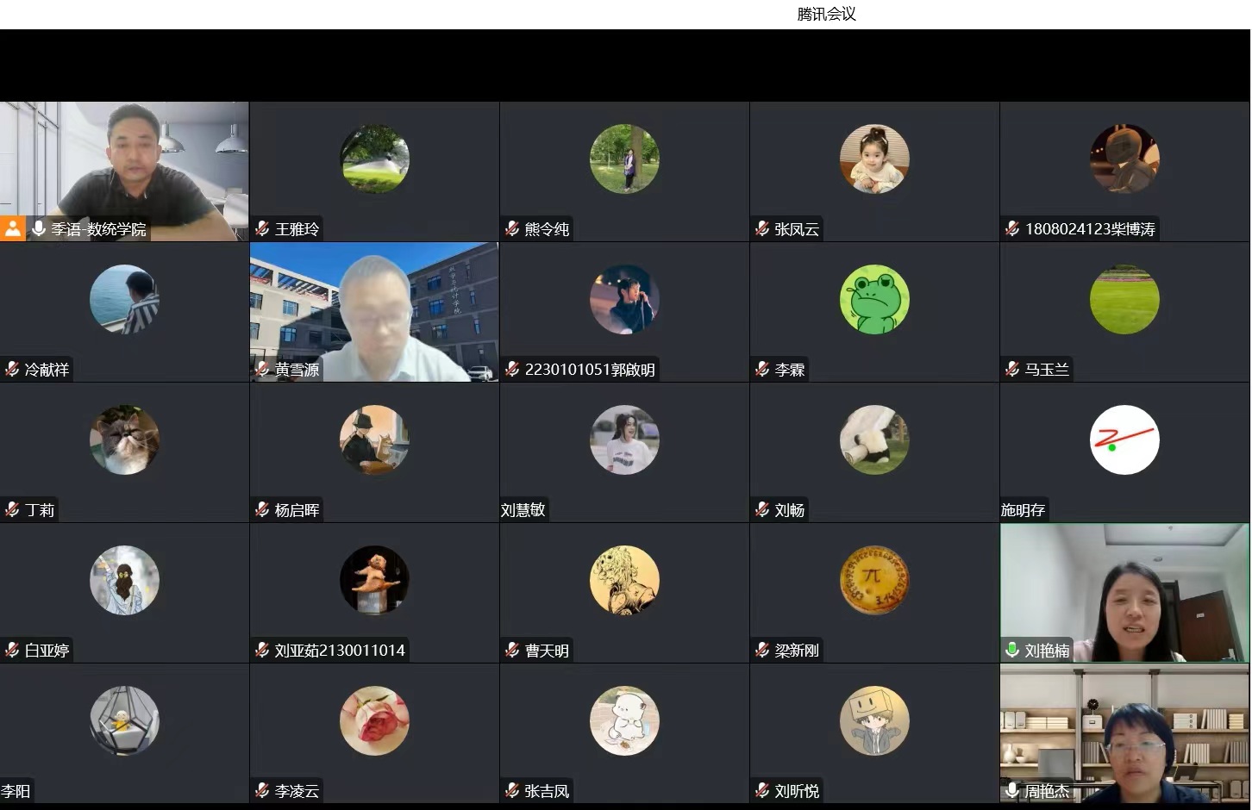Click the name label 刘亚茹2130011014
Image resolution: width=1252 pixels, height=810 pixels.
tap(339, 651)
